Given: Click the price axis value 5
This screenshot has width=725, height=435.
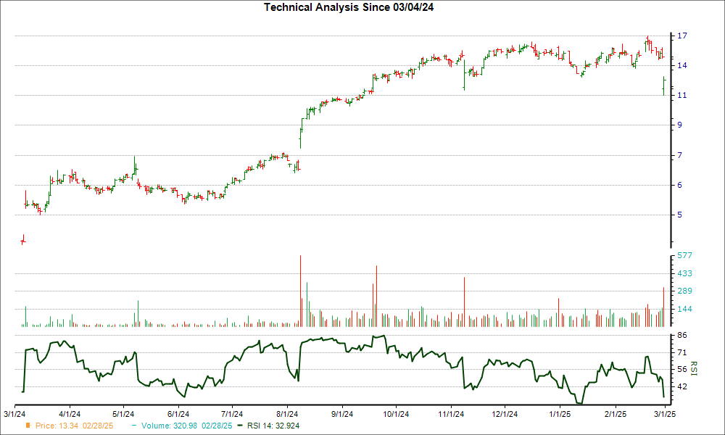Looking at the screenshot, I should pyautogui.click(x=680, y=215).
